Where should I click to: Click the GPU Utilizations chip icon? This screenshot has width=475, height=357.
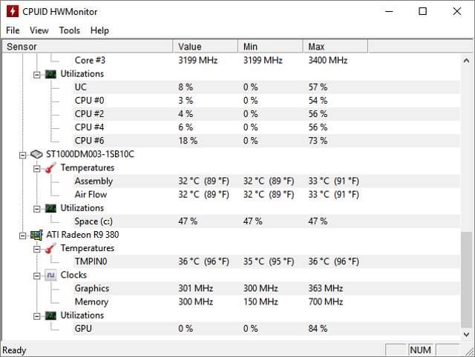click(x=50, y=316)
